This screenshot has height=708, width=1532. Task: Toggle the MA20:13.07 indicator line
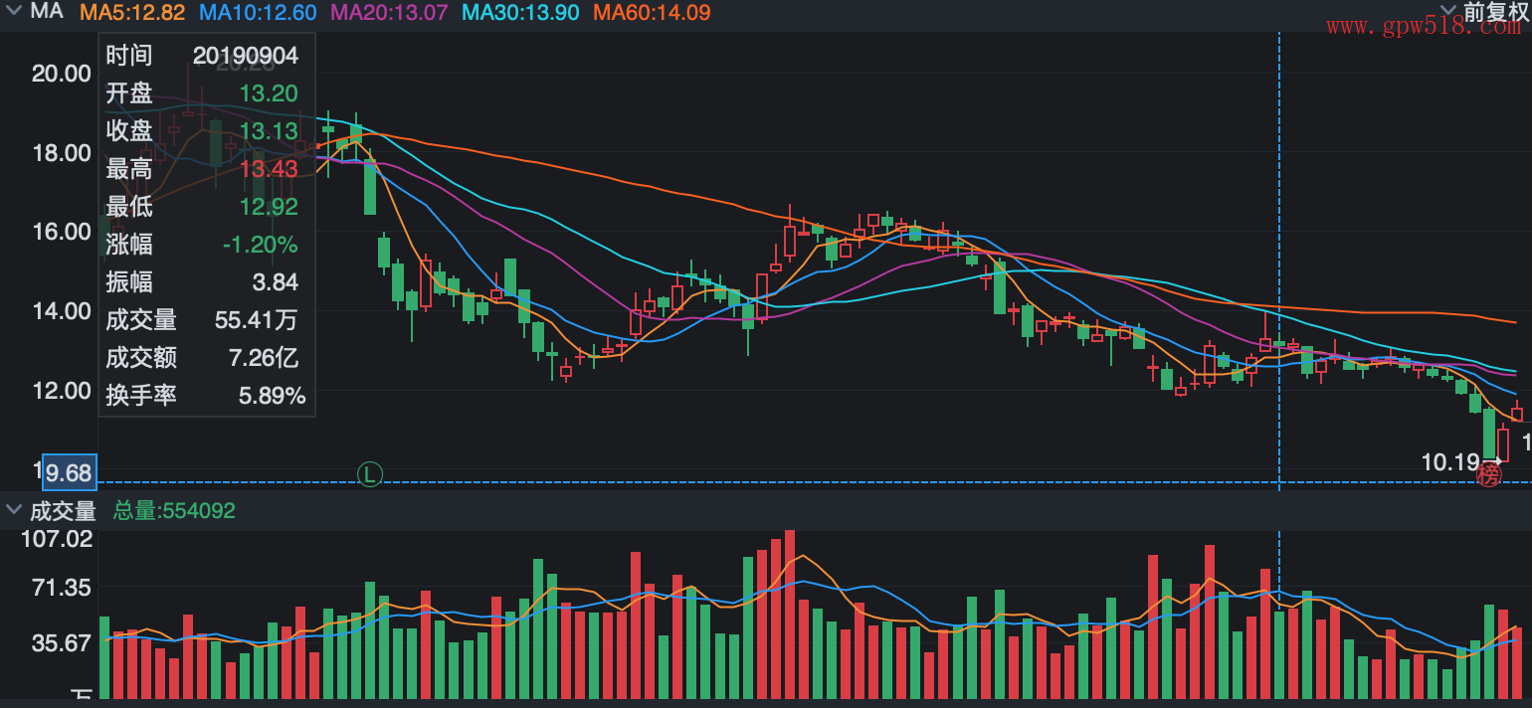click(389, 13)
